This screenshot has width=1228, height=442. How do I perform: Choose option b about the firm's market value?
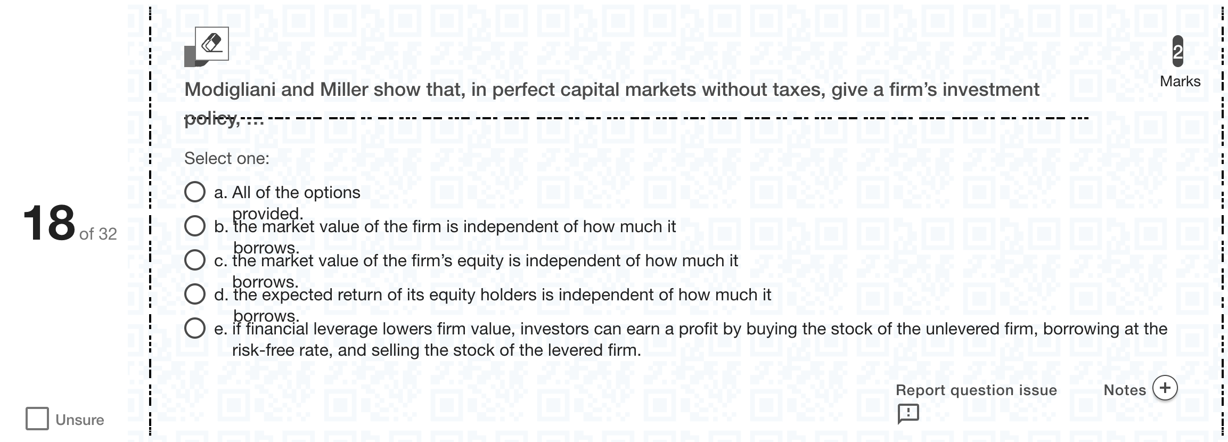coord(195,226)
